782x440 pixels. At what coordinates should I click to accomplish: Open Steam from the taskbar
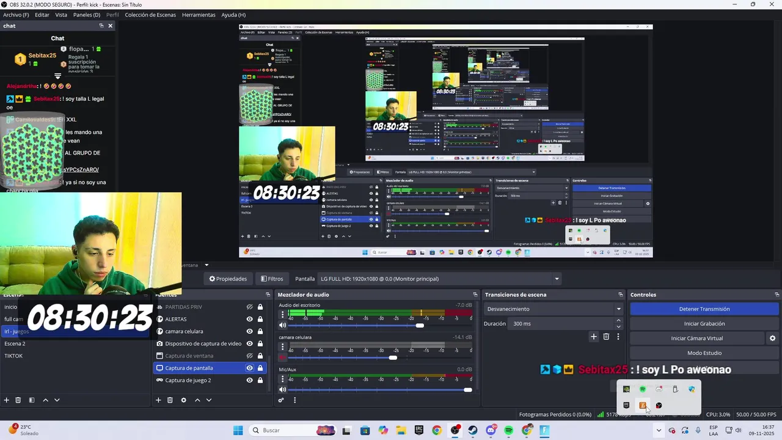pyautogui.click(x=473, y=430)
